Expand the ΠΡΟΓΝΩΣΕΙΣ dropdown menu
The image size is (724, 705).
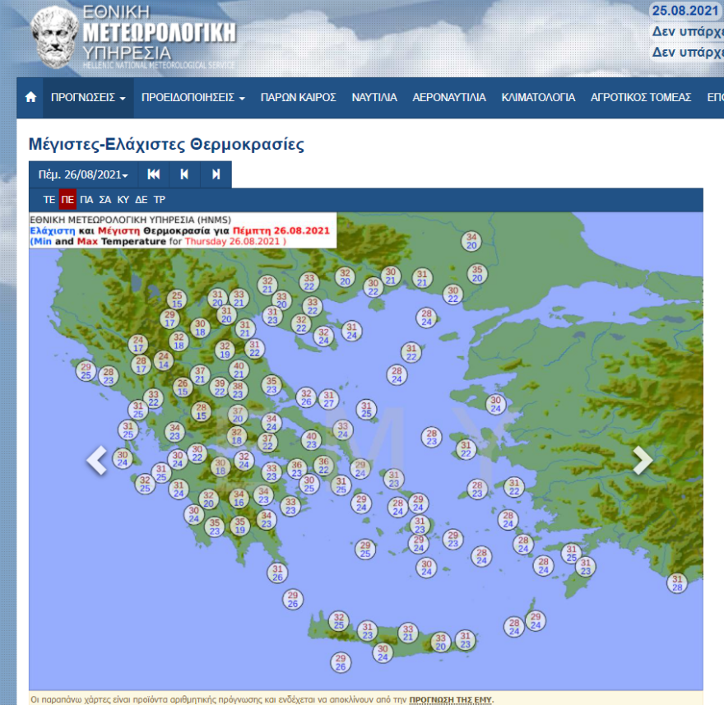[89, 97]
